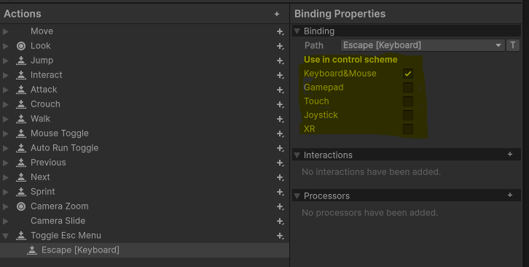The width and height of the screenshot is (529, 267).
Task: Tick the Touch control scheme checkbox
Action: [x=408, y=101]
